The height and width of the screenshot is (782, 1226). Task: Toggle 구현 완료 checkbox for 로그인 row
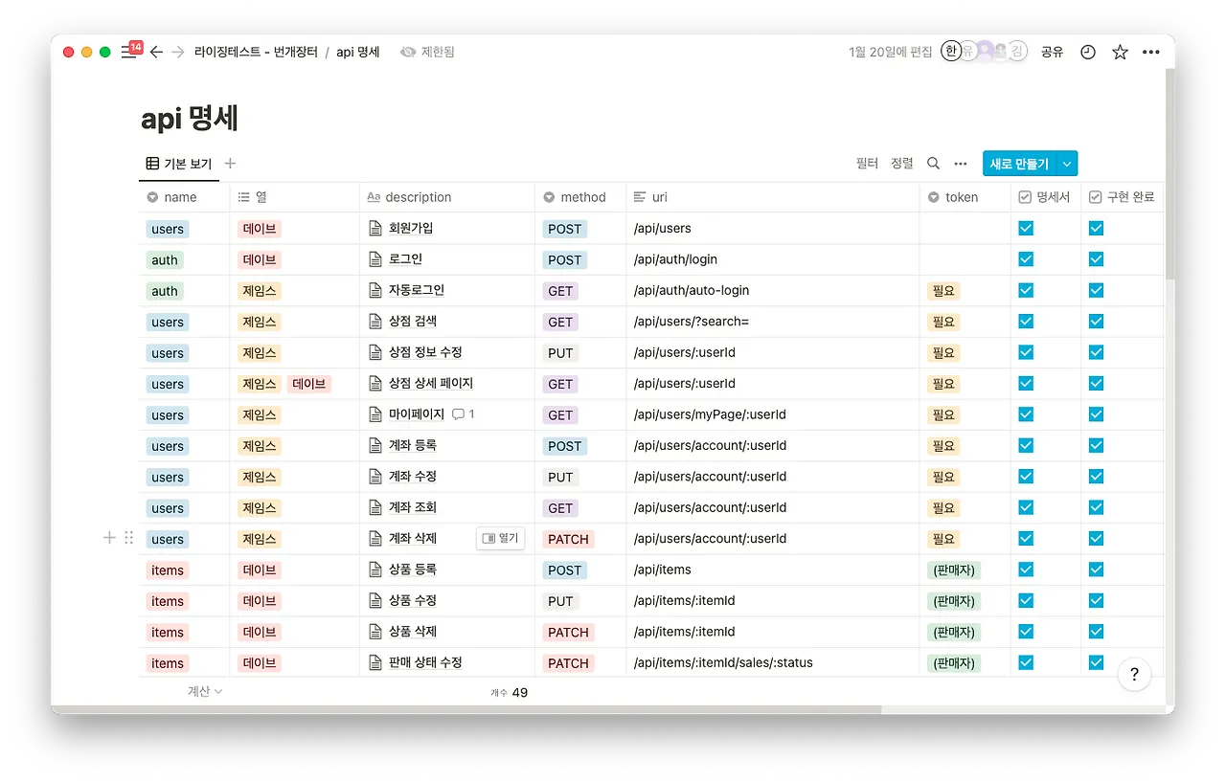(x=1096, y=259)
